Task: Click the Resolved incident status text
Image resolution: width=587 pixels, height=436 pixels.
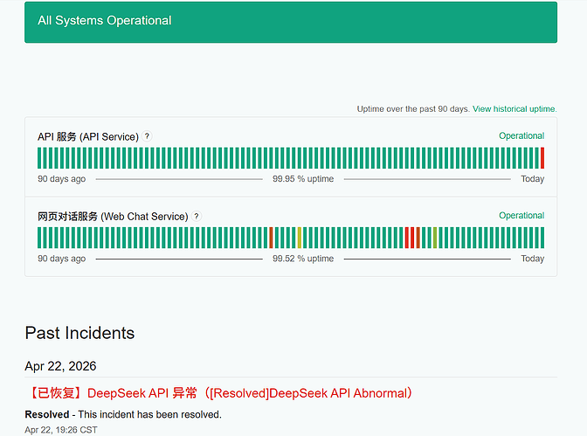Action: coord(47,415)
